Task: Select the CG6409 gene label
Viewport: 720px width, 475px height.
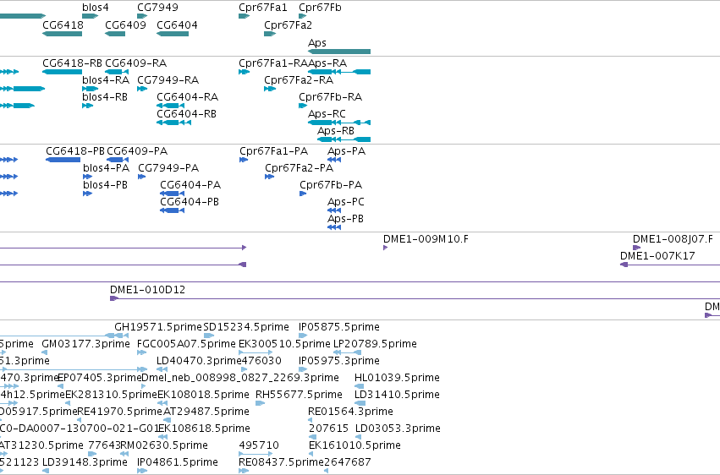Action: 125,25
